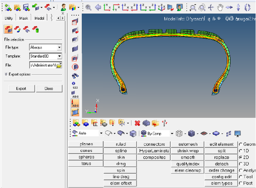The height and width of the screenshot is (188, 256).
Task: Click the export geometry icon with rainbow arrow
Action: [x=17, y=29]
